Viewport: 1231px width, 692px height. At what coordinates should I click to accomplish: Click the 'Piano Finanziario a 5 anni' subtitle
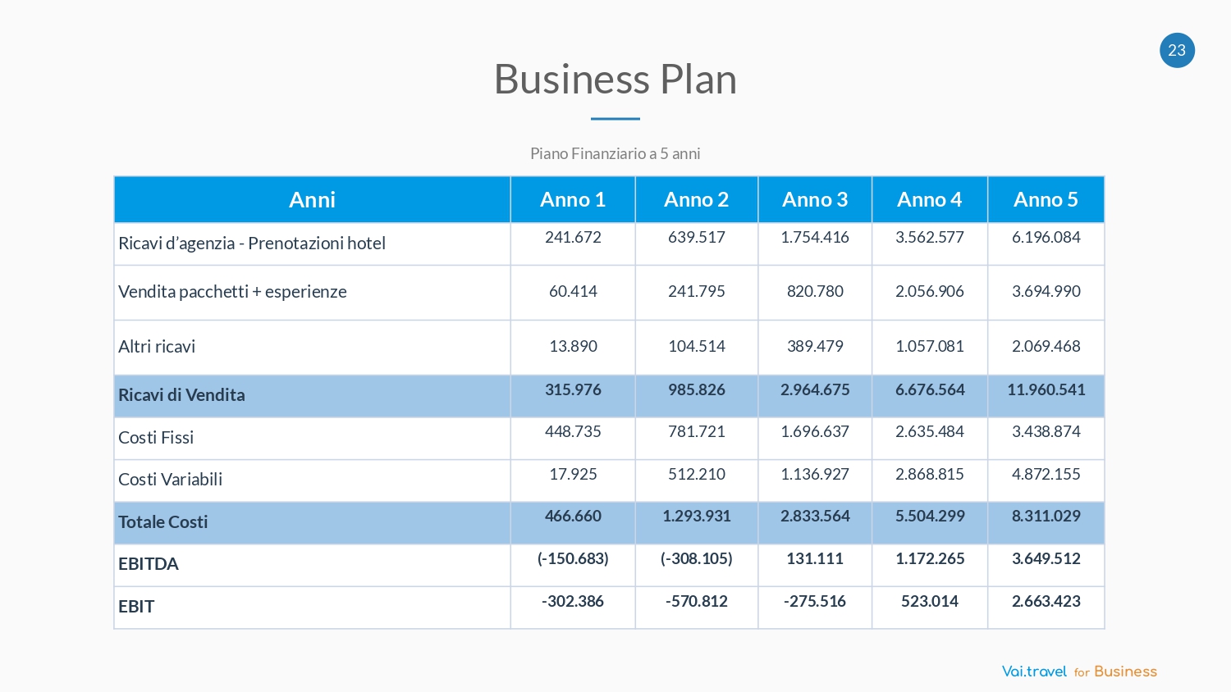[x=615, y=153]
